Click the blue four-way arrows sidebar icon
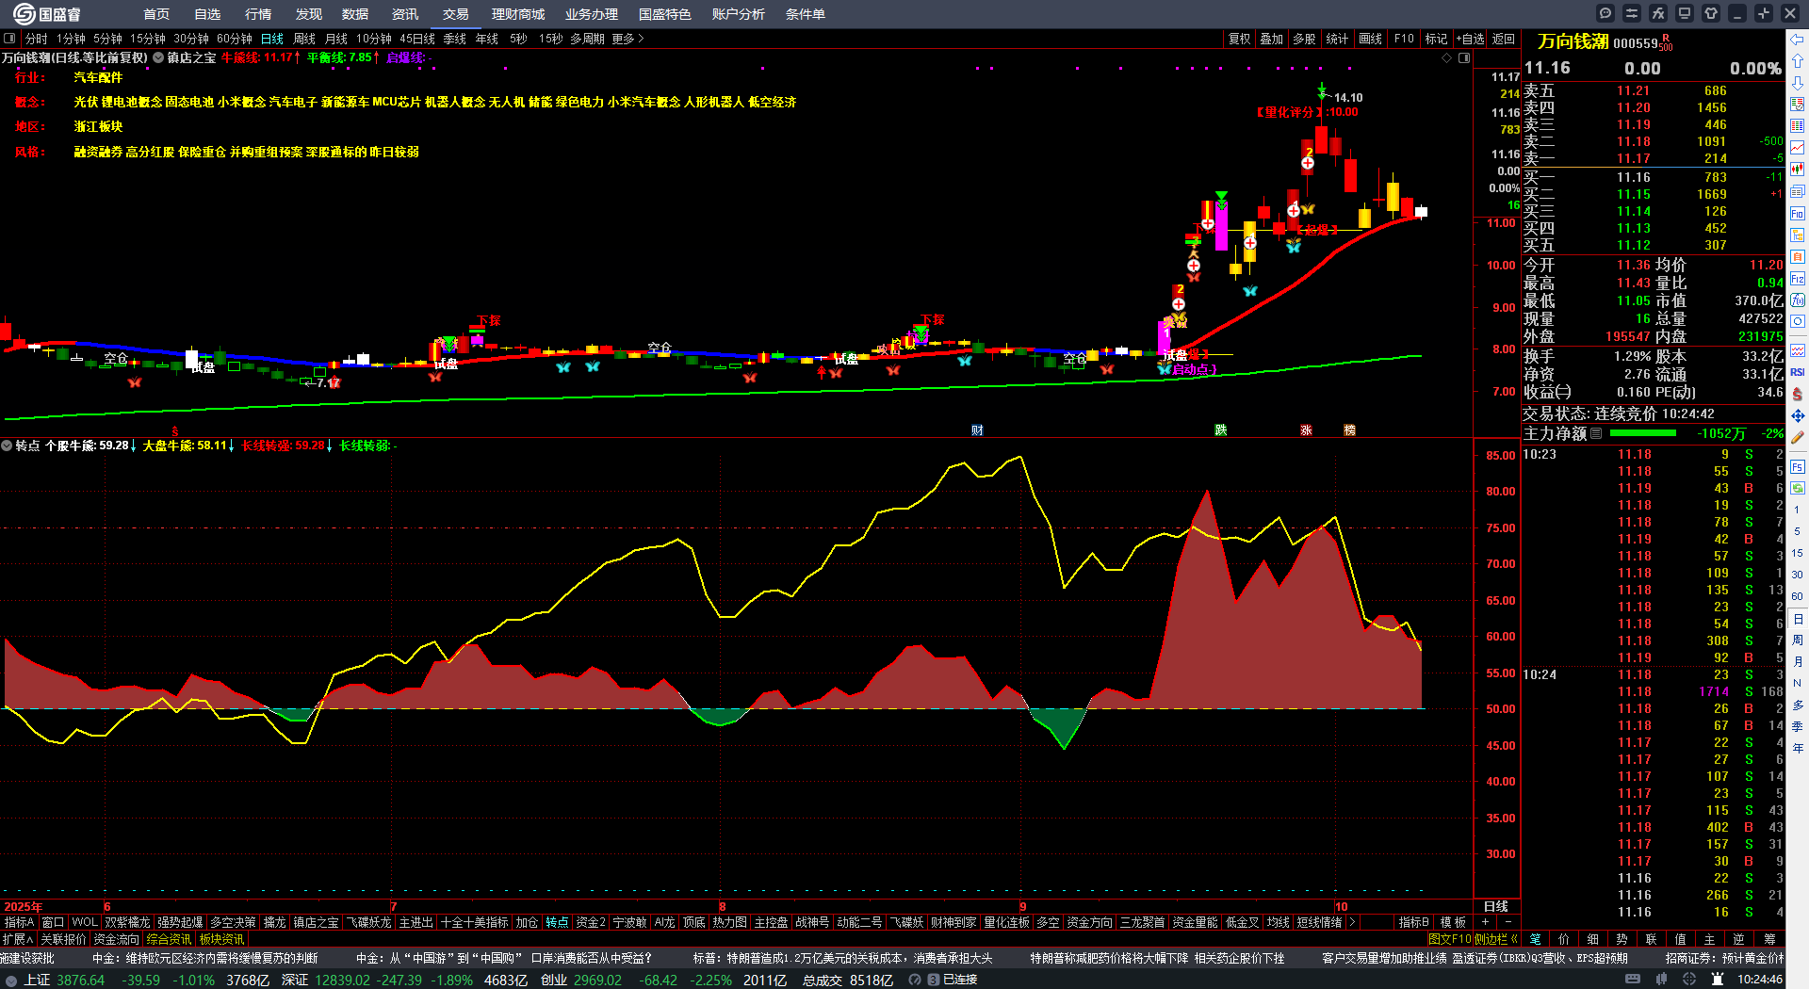 (1798, 415)
